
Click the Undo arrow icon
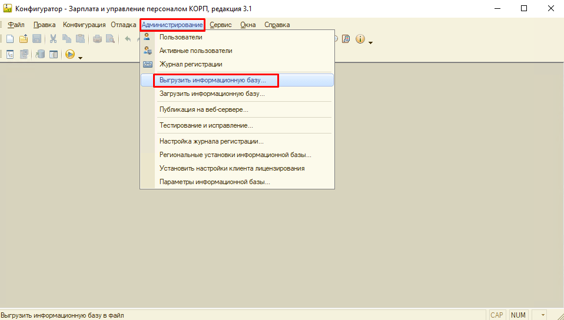(x=128, y=39)
